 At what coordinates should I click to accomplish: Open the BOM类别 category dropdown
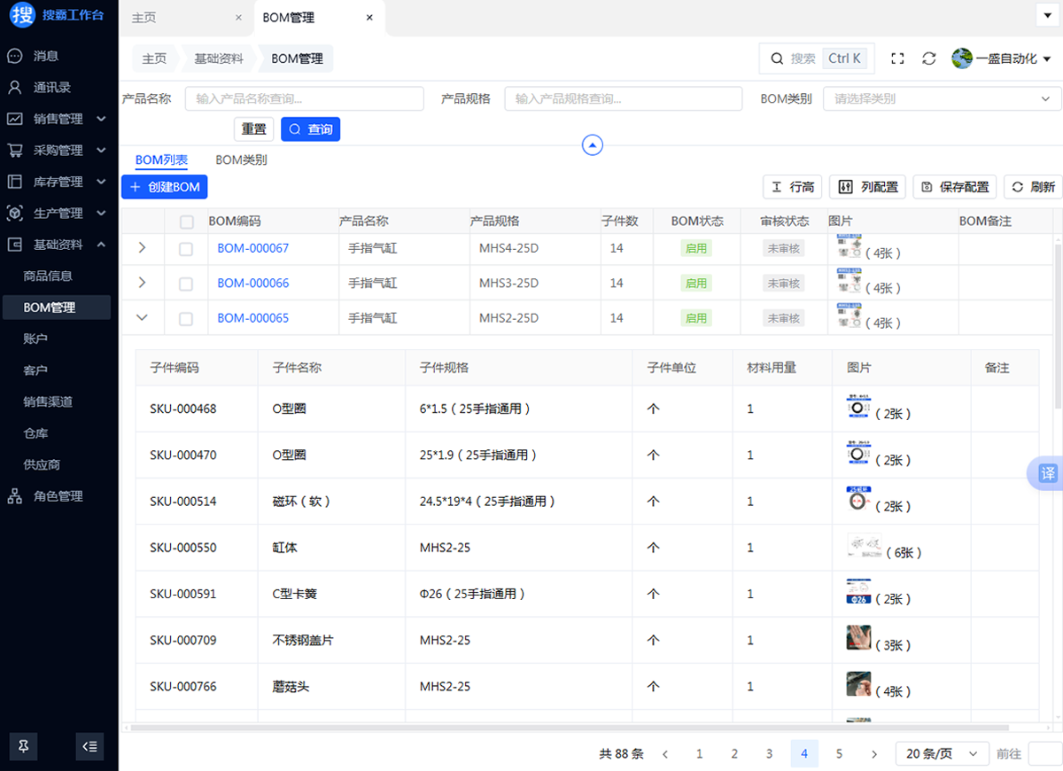[x=942, y=99]
